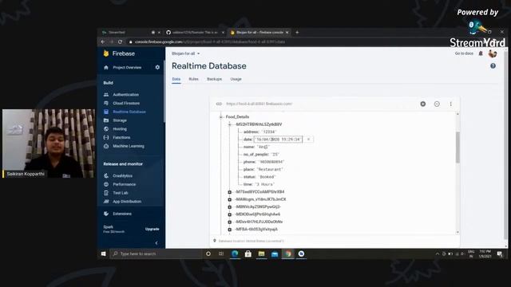Screen dimensions: 511x287
Task: Open Test Lab from the sidebar
Action: click(x=120, y=193)
